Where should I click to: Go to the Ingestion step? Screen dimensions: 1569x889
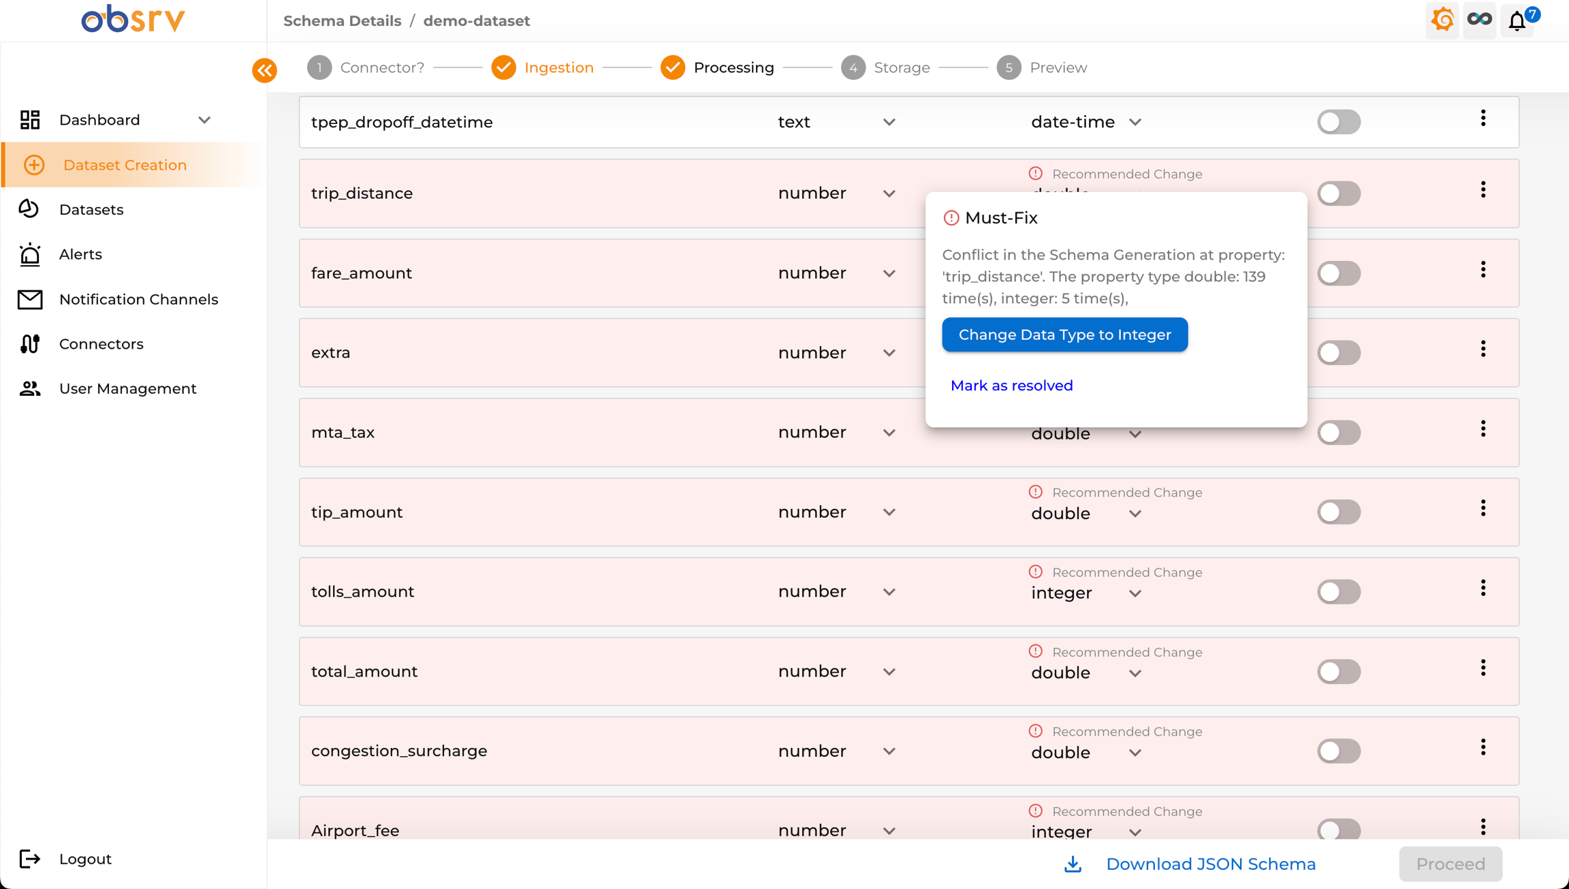(542, 67)
